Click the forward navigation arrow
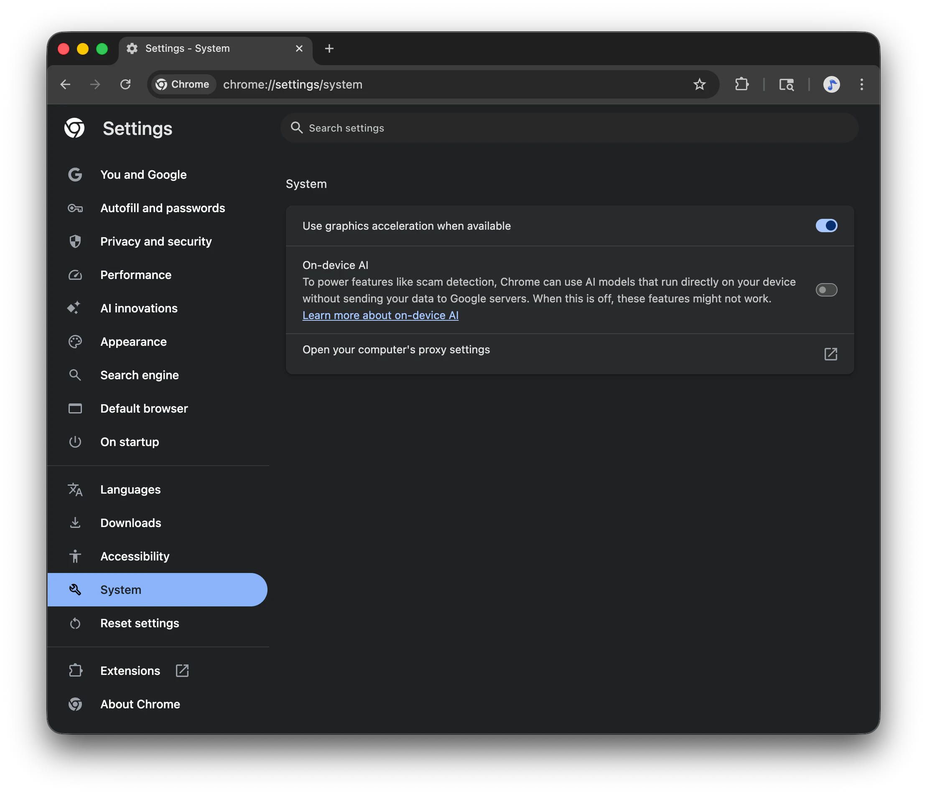The height and width of the screenshot is (796, 927). [x=95, y=84]
